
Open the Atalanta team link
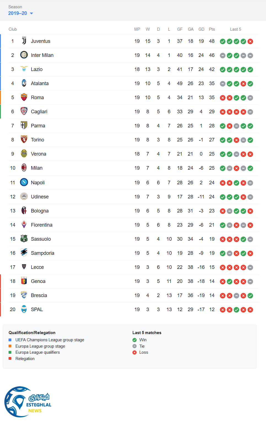coord(40,83)
